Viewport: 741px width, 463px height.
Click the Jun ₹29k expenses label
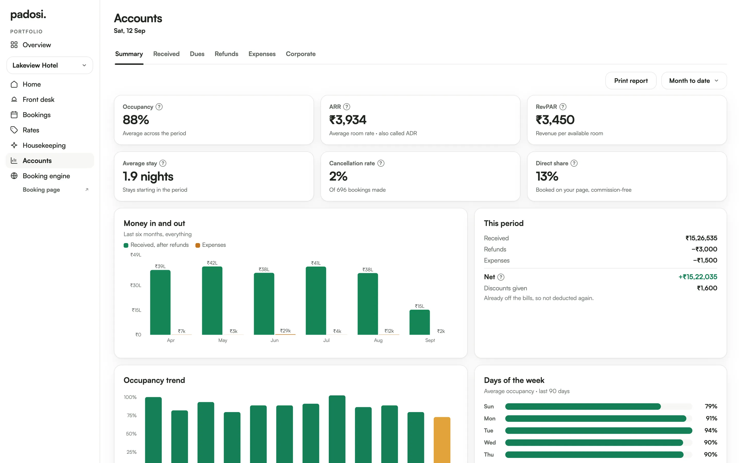coord(285,331)
